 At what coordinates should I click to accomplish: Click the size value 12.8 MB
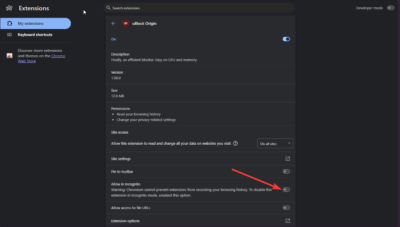click(x=118, y=96)
